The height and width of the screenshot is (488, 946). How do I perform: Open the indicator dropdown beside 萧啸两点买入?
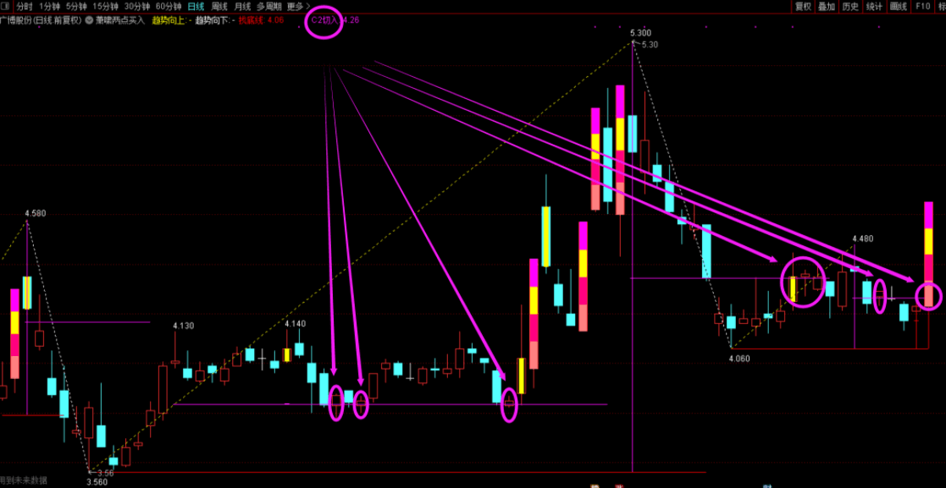coord(89,20)
